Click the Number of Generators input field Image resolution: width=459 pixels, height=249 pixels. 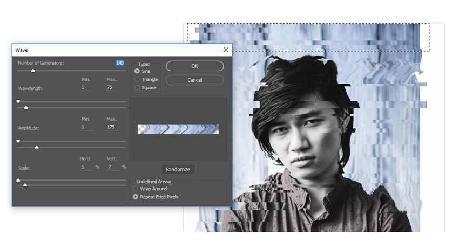pos(120,63)
